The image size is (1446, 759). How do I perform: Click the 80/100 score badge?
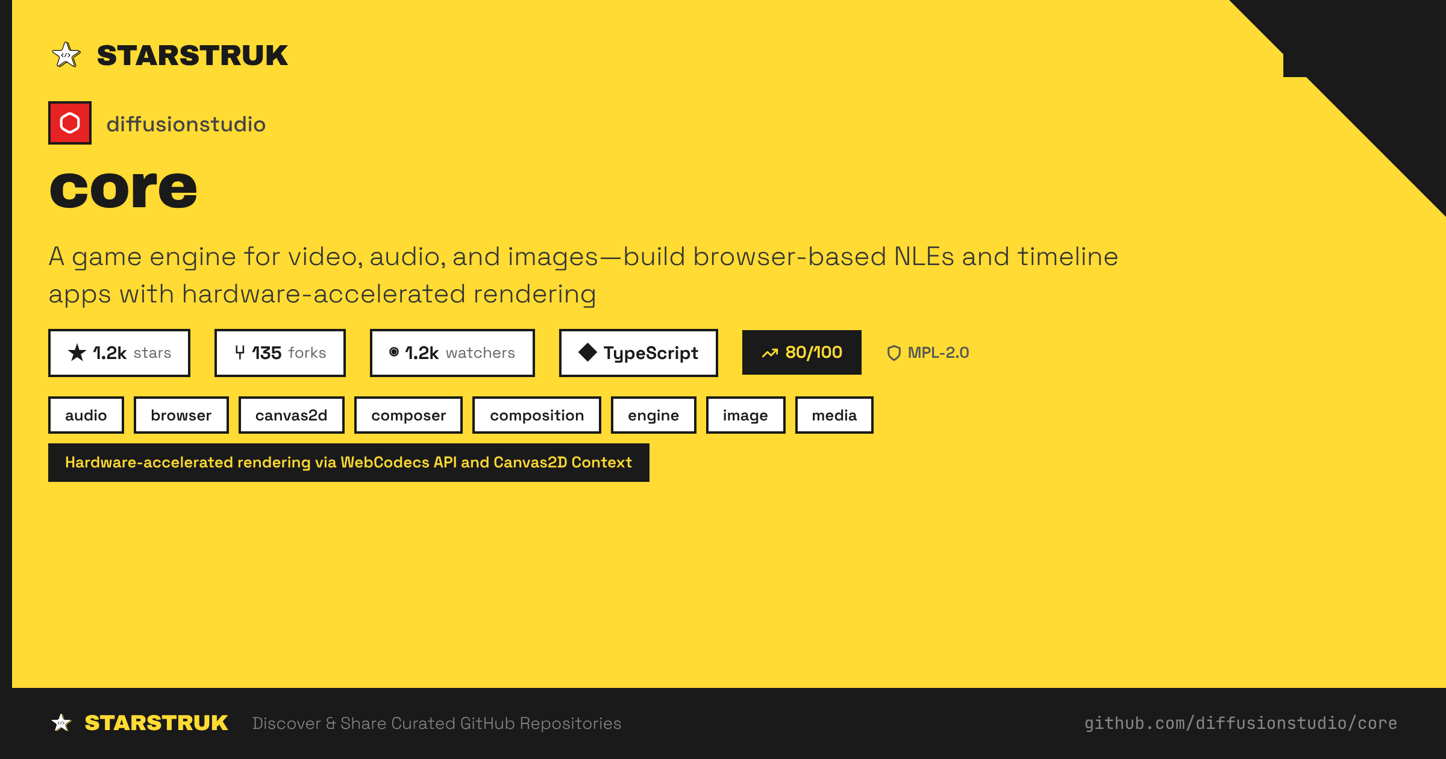point(802,352)
